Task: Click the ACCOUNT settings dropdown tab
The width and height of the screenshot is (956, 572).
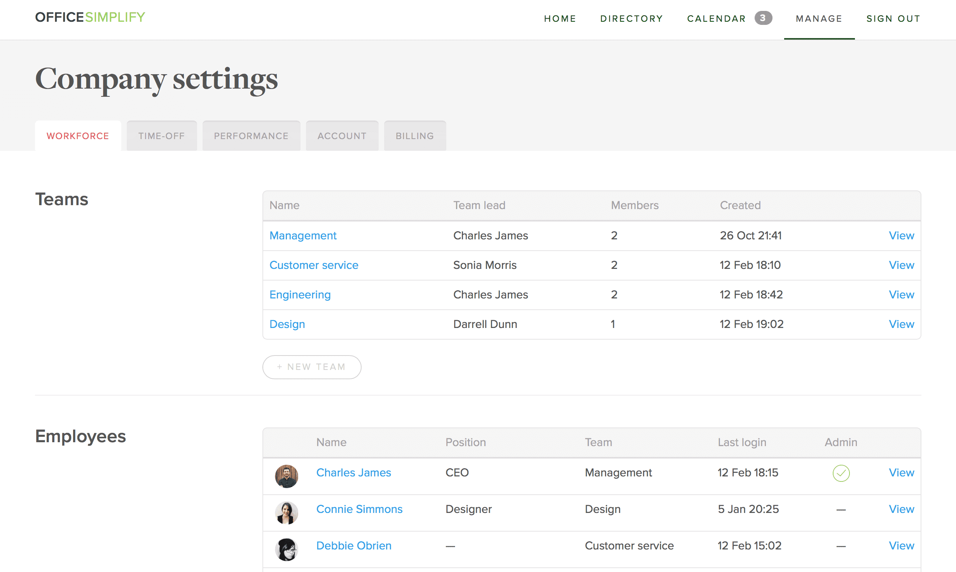Action: coord(343,136)
